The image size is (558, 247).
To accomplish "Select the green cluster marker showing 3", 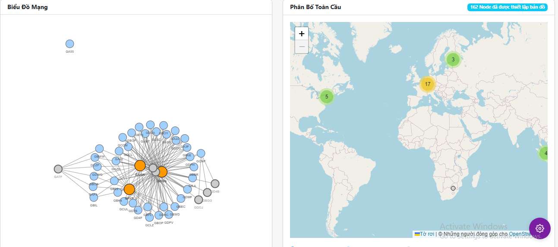I will point(453,60).
